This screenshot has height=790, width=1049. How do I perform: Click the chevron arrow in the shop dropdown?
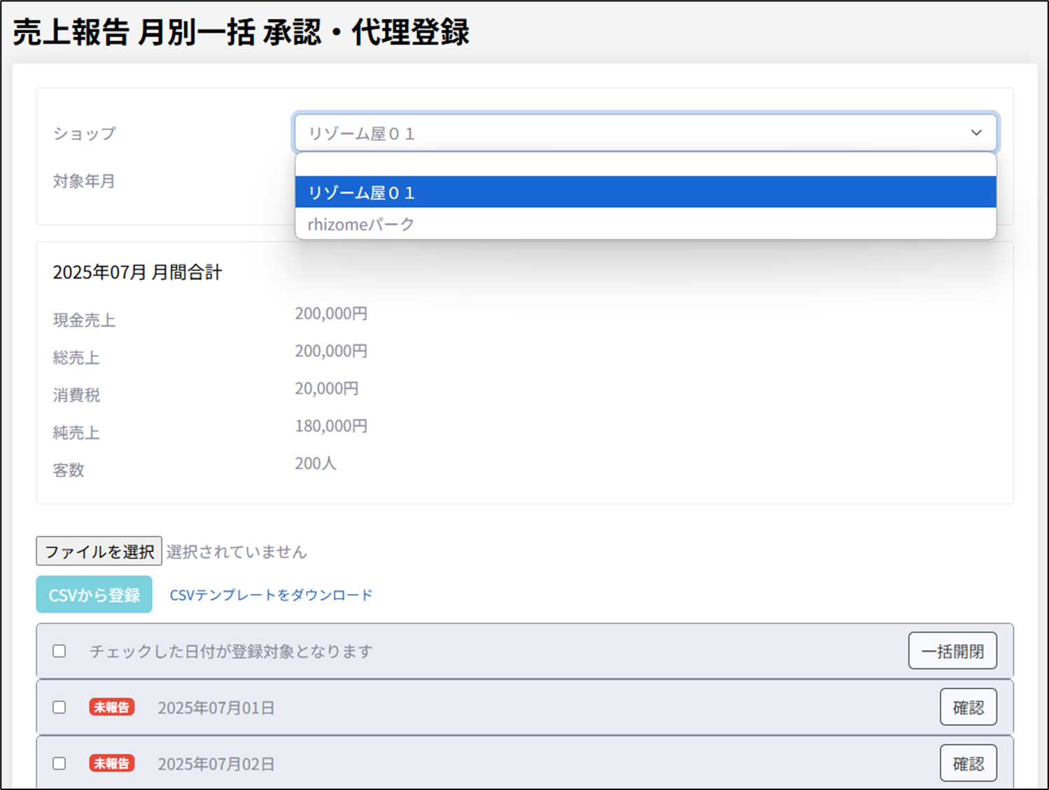coord(976,133)
